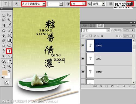
Task: Hide the NONG layer
Action: pos(83,45)
